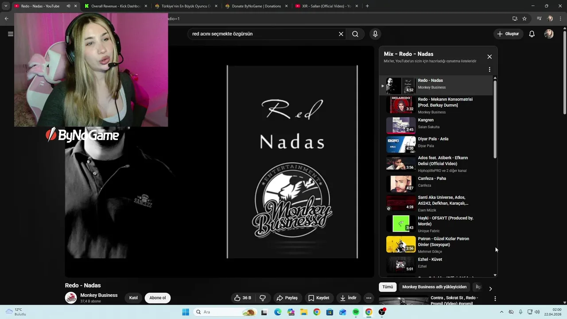Mute the Redo - Nadas tab audio
Image resolution: width=567 pixels, height=319 pixels.
(68, 6)
